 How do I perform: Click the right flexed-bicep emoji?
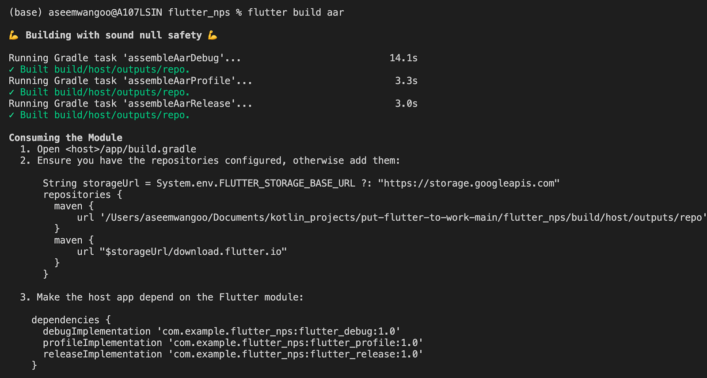point(213,35)
